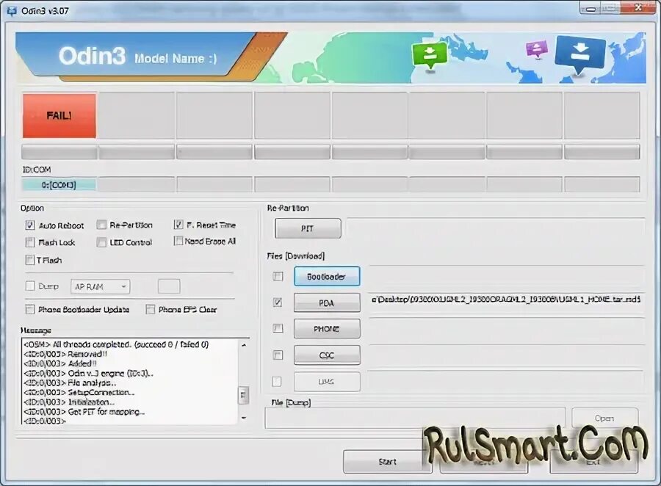Click log line 'File analysis..'

(70, 382)
